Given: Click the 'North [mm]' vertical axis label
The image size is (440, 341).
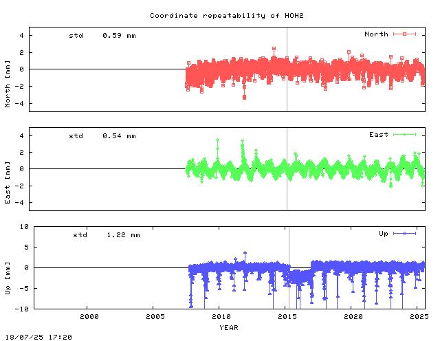Looking at the screenshot, I should click(x=8, y=84).
